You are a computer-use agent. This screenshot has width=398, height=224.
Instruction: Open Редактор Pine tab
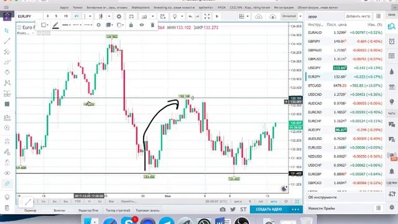[88, 210]
